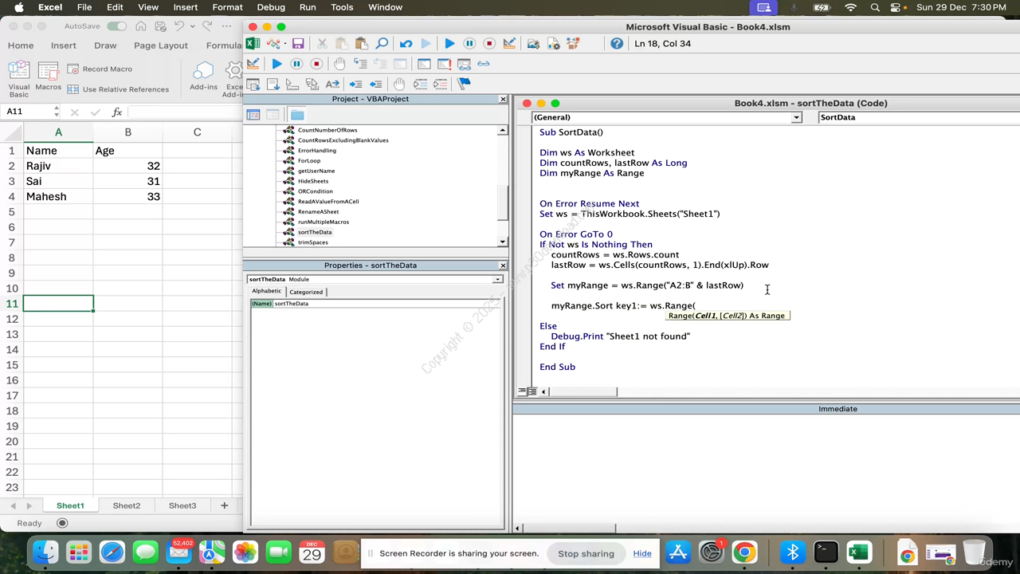Toggle Design Mode in the Debug toolbar

click(x=253, y=64)
